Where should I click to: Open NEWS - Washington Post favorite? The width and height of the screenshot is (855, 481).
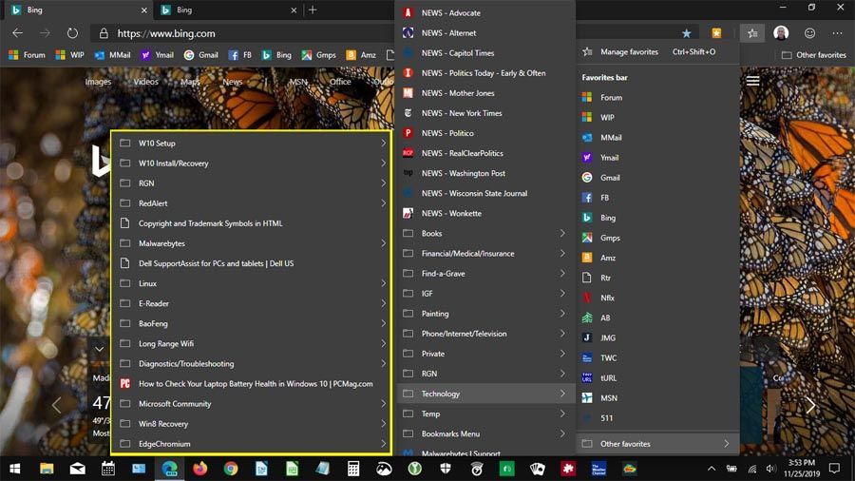485,173
